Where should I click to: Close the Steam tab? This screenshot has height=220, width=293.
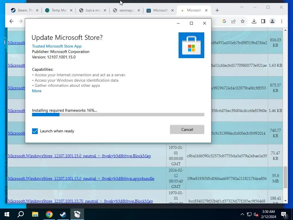(37, 10)
